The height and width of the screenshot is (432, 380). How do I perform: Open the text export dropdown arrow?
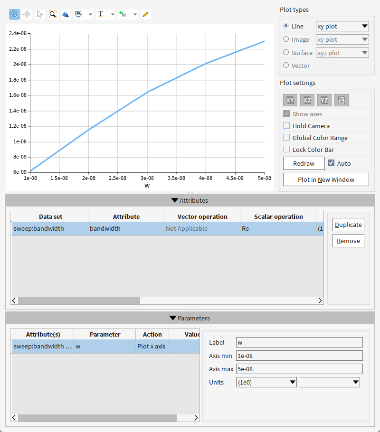(113, 14)
